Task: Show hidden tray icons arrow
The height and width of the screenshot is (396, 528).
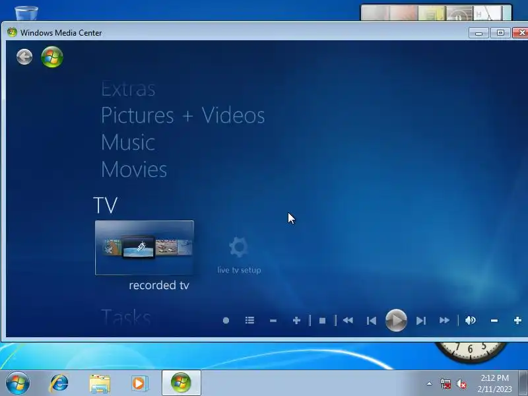Action: coord(430,383)
